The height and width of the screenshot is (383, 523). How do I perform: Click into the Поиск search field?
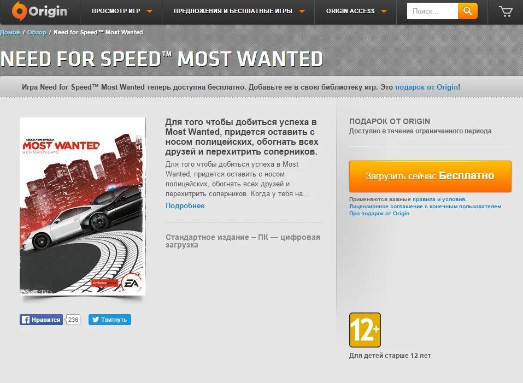pyautogui.click(x=432, y=11)
